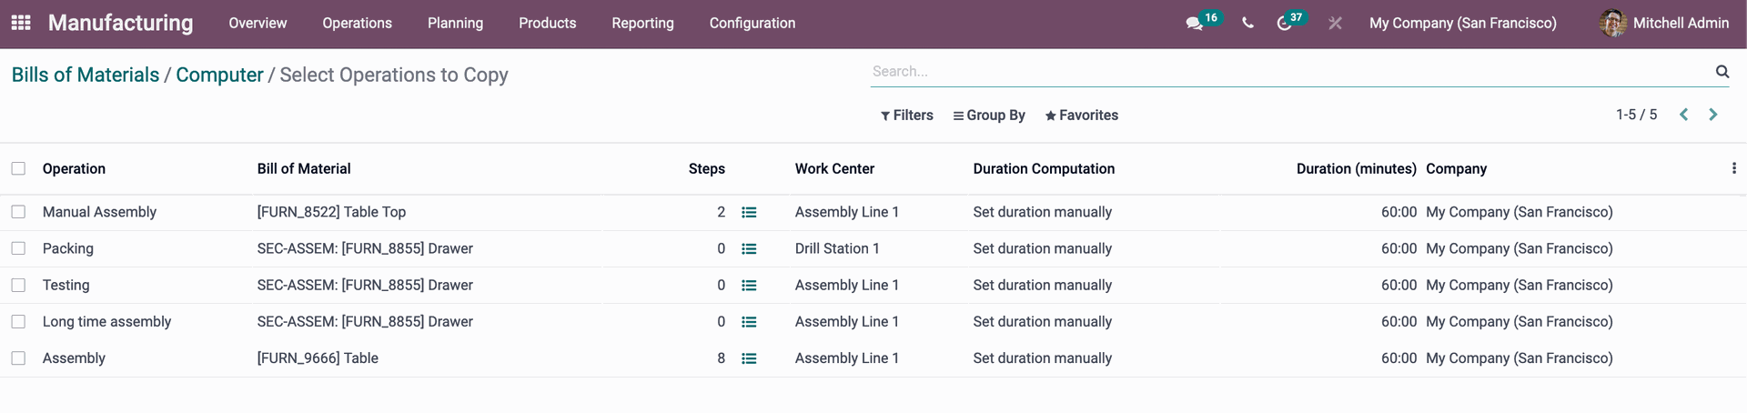This screenshot has height=413, width=1747.
Task: Open the Operations menu
Action: pos(357,24)
